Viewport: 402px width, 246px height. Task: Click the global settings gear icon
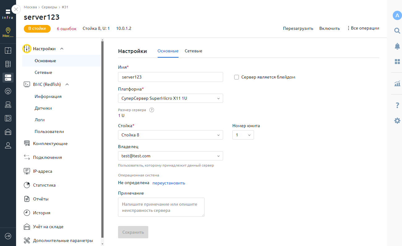397,121
